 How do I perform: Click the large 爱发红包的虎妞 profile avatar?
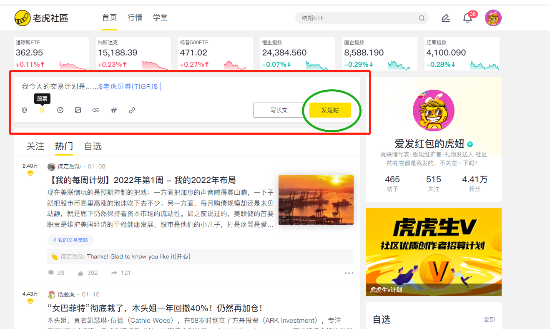point(434,110)
